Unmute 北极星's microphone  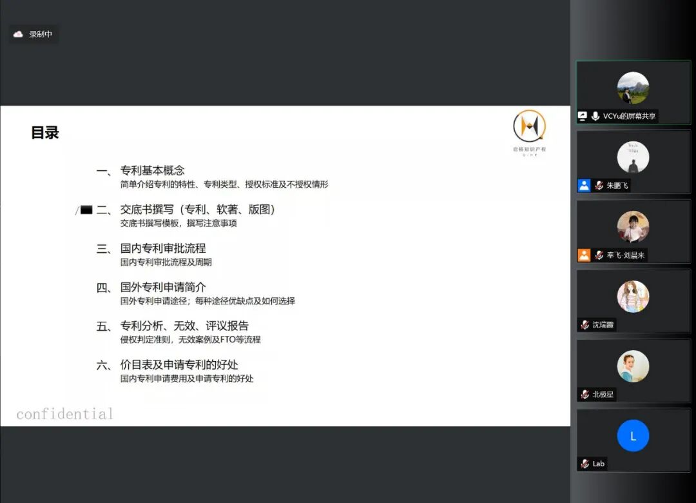(584, 393)
